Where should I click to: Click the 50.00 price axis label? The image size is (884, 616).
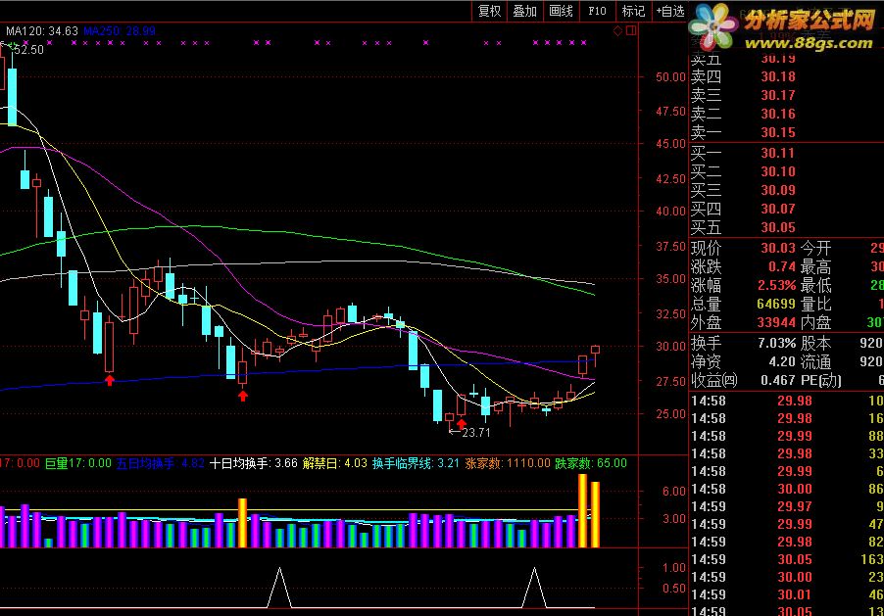[670, 77]
